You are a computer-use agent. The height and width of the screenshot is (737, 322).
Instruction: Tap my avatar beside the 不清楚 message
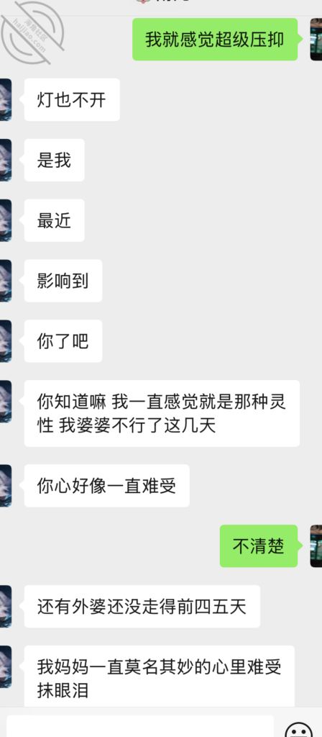(316, 546)
